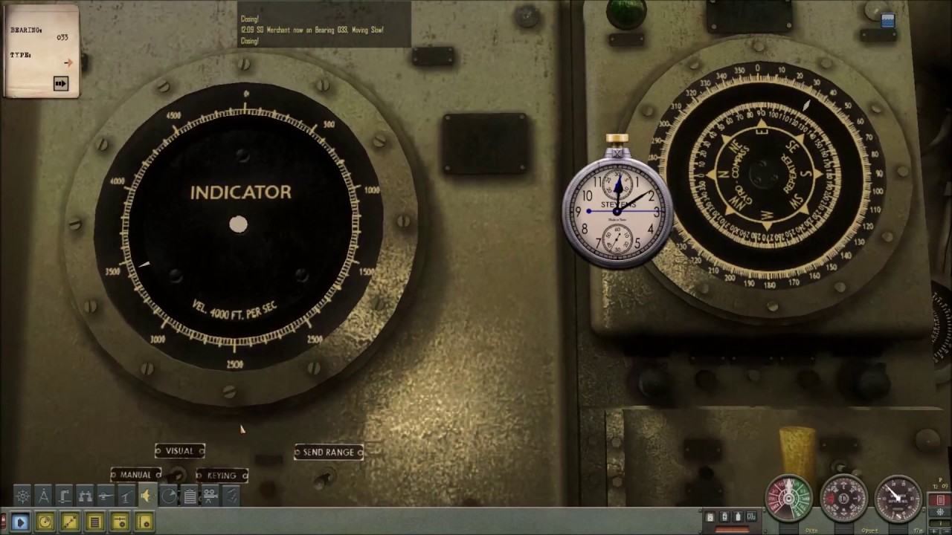The height and width of the screenshot is (535, 952).
Task: Open the radar station icon
Action: point(169,496)
